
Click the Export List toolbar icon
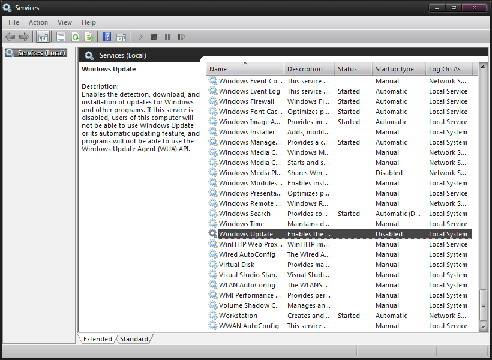click(x=89, y=37)
